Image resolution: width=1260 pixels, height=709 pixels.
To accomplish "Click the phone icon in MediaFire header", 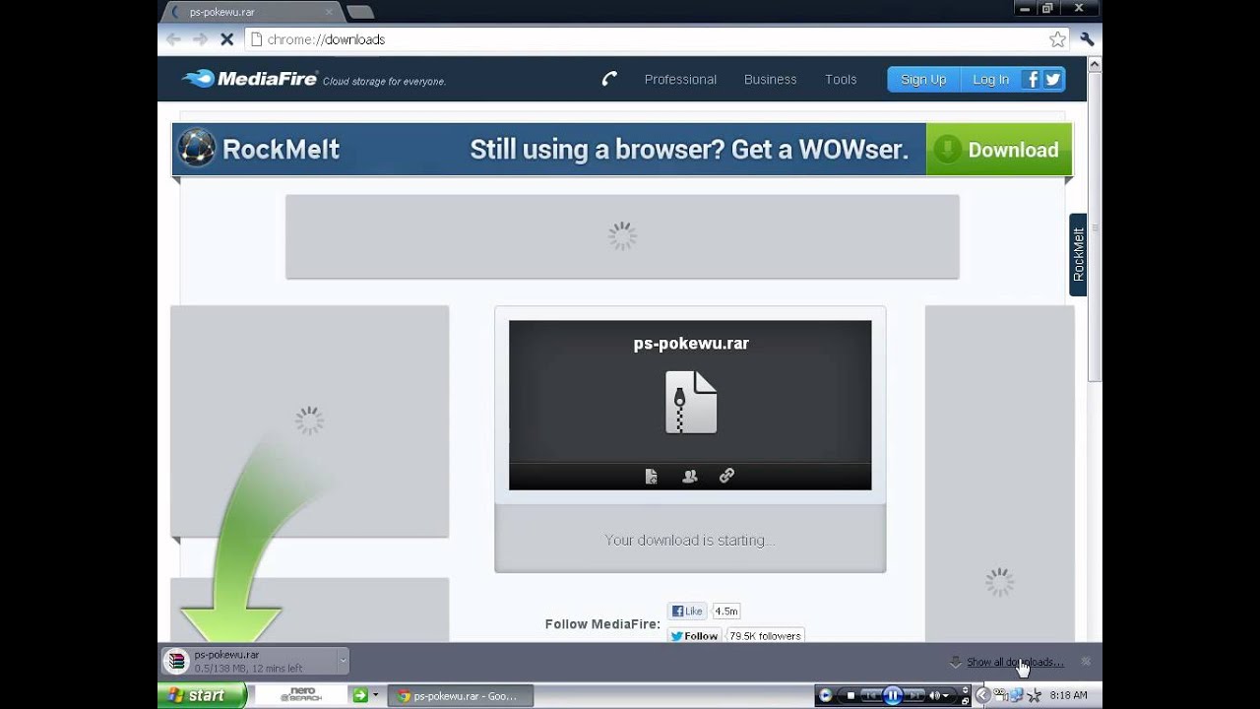I will click(x=609, y=79).
